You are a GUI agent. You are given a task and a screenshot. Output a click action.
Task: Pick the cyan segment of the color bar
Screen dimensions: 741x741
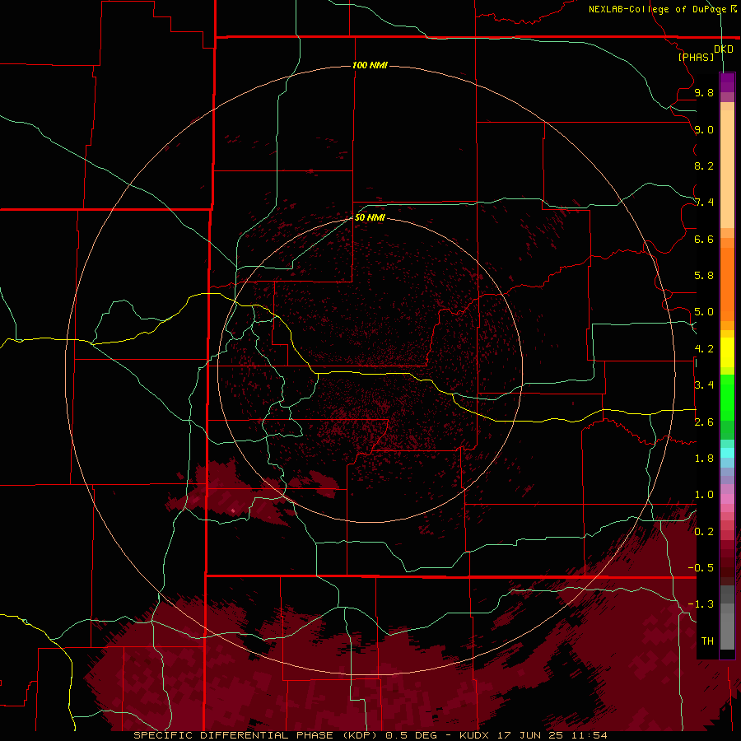tap(727, 453)
